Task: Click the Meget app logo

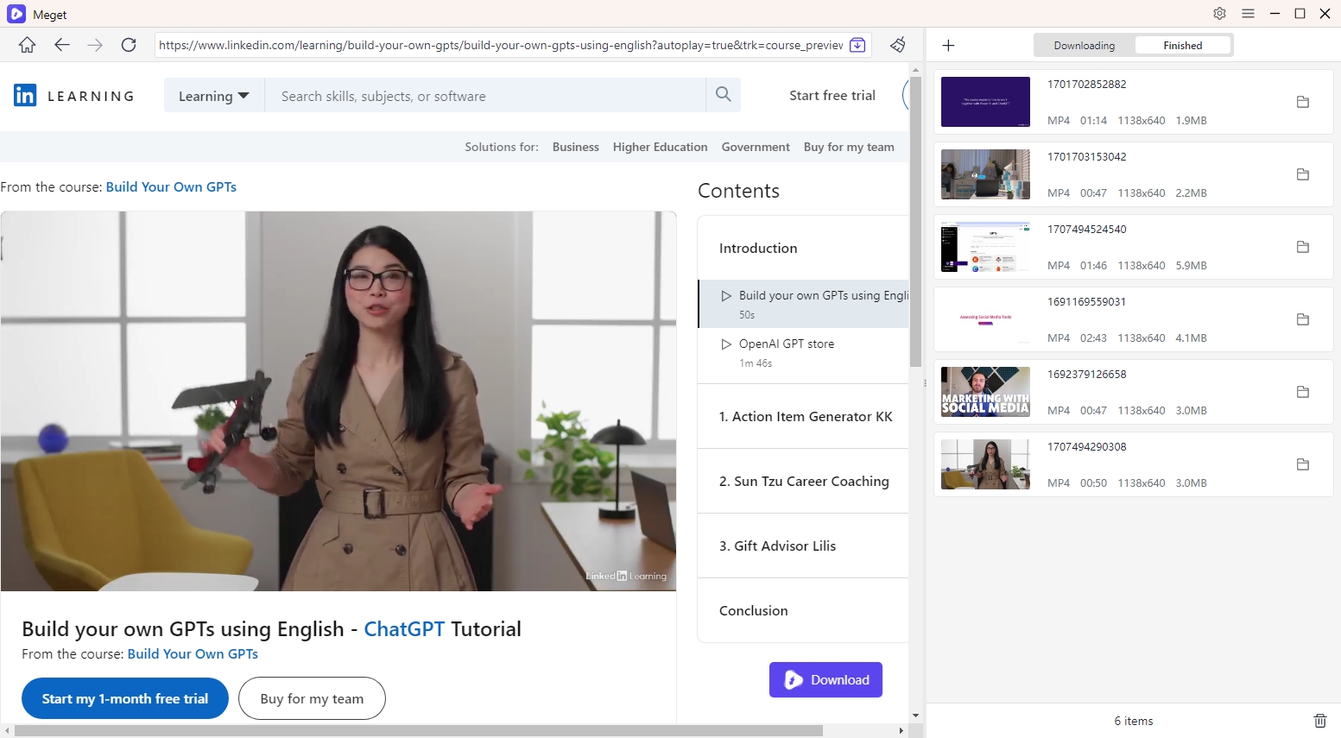Action: pos(16,14)
